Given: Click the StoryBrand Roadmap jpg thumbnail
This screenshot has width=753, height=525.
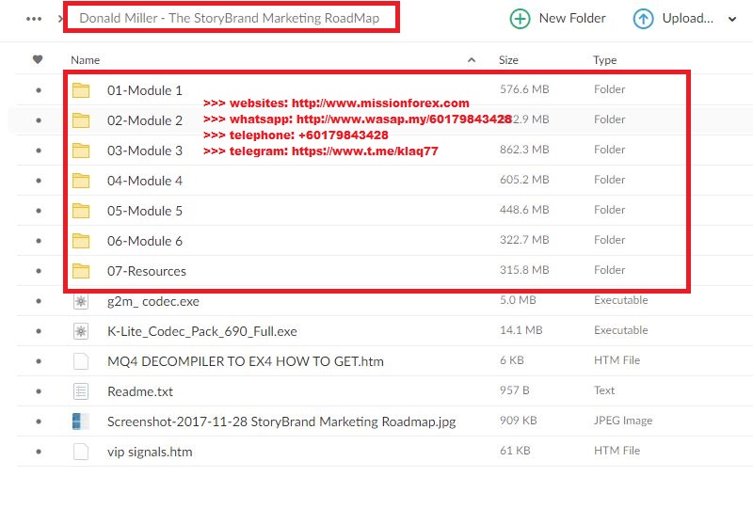Looking at the screenshot, I should click(81, 422).
